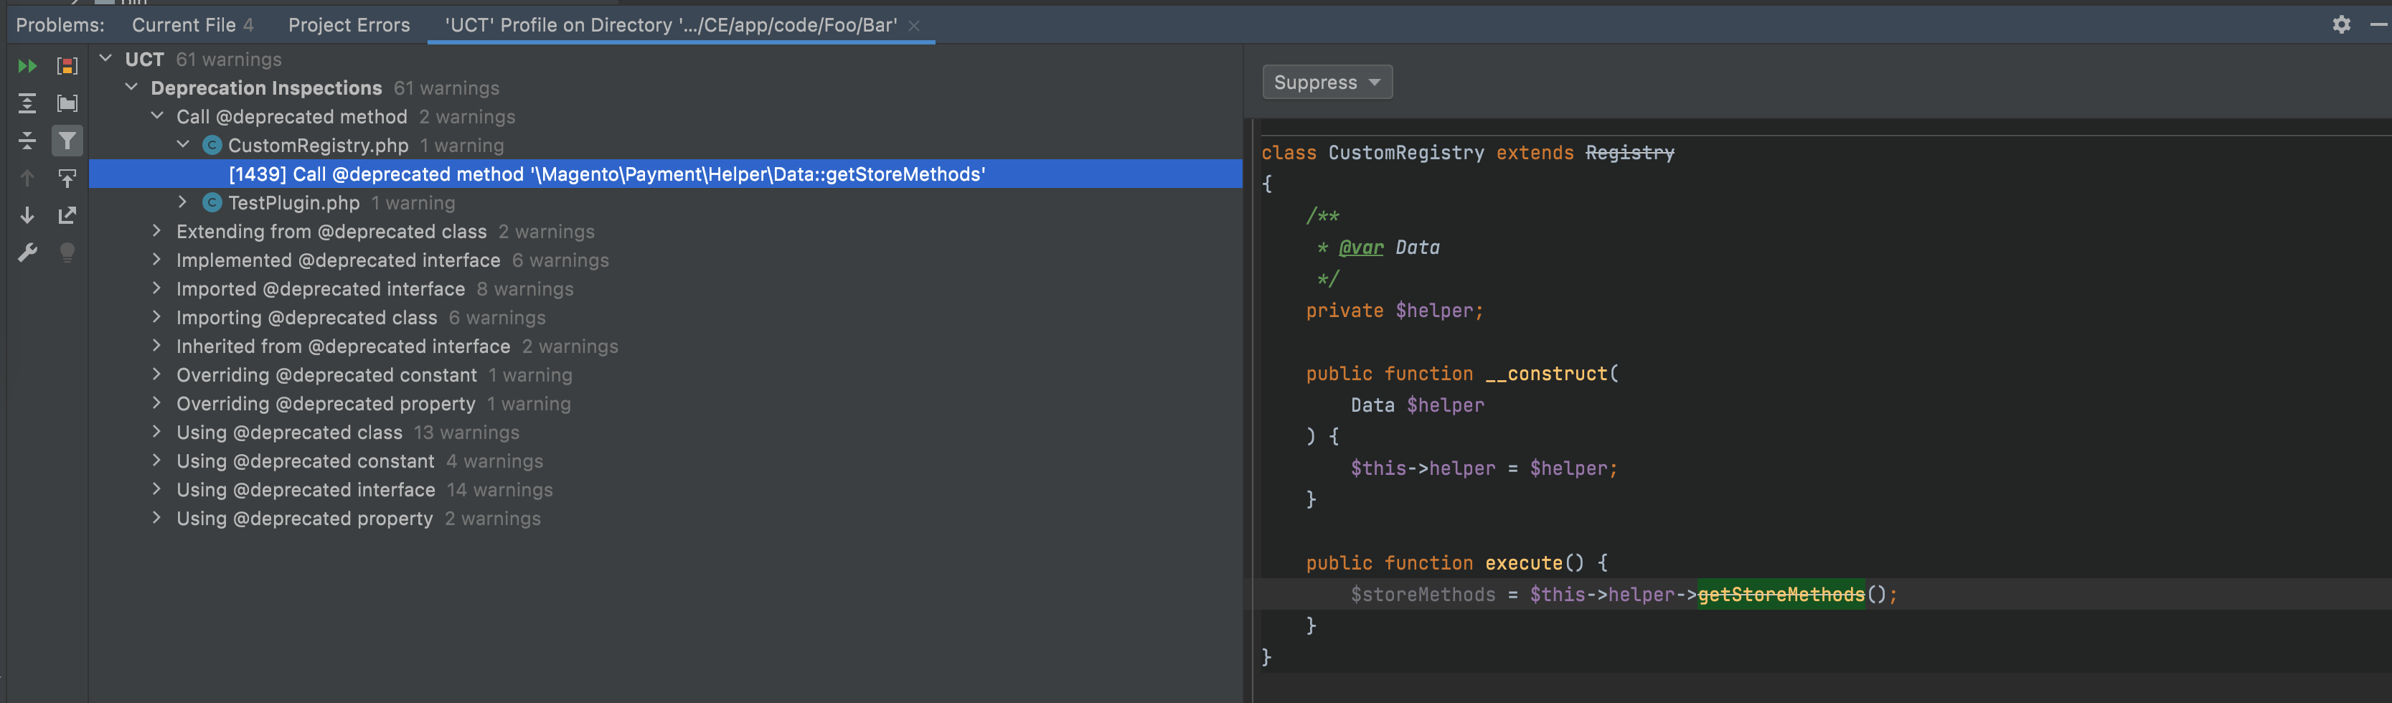Collapse the Deprecation Inspections group
This screenshot has width=2392, height=703.
pyautogui.click(x=132, y=88)
